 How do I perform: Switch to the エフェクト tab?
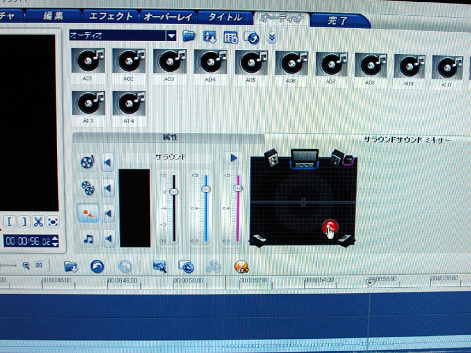click(x=111, y=16)
